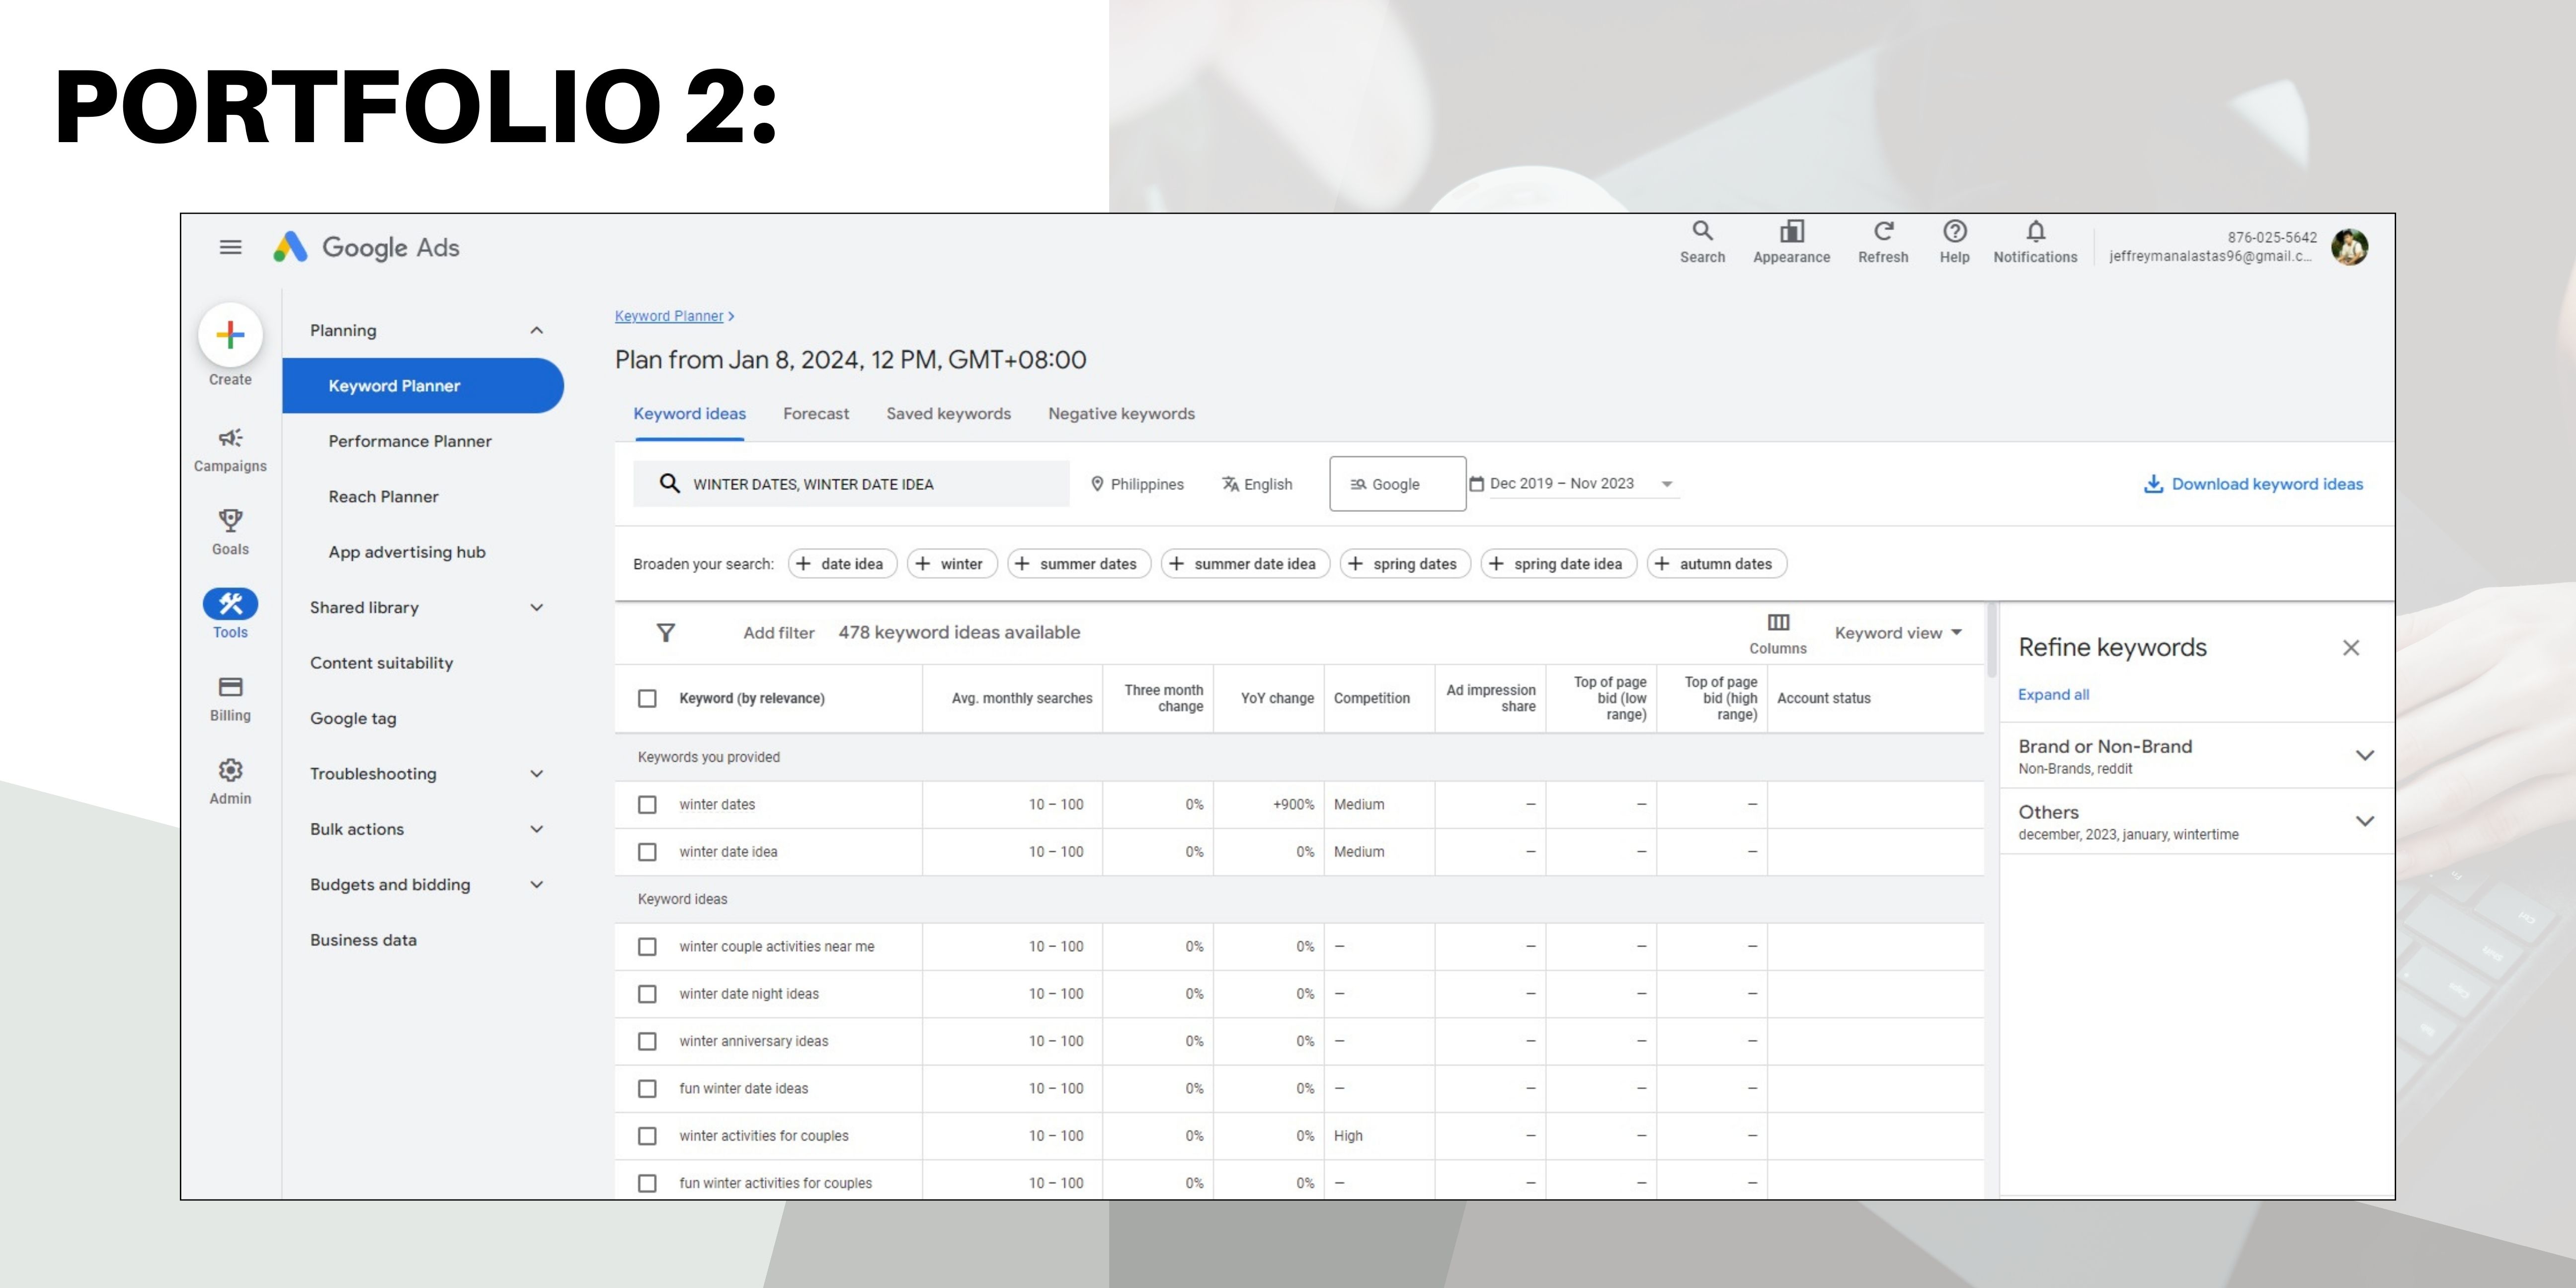This screenshot has height=1288, width=2576.
Task: Click Expand all in Refine keywords
Action: [x=2053, y=695]
